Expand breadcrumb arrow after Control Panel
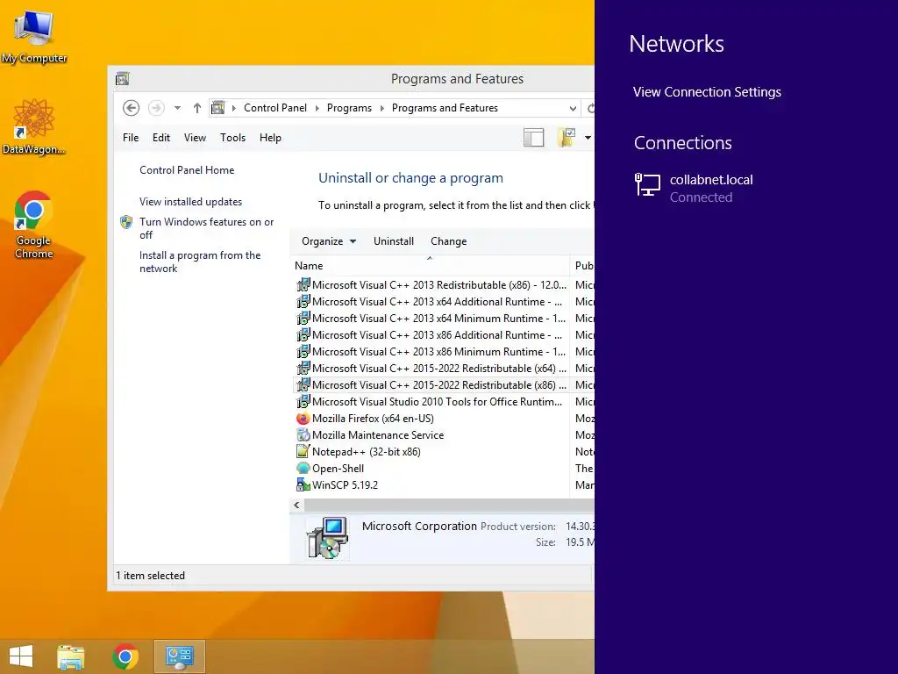 [x=317, y=108]
